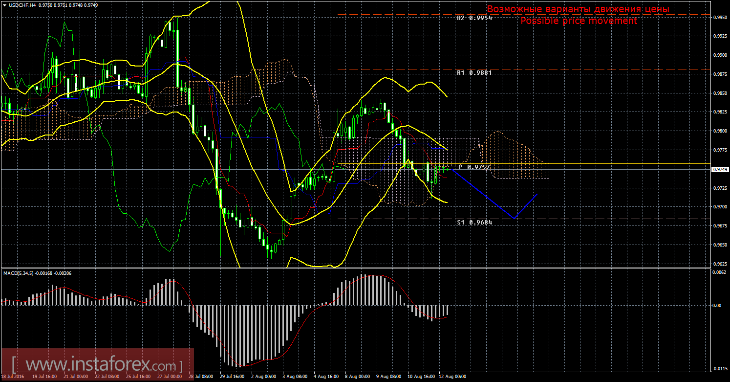Click the 0.9825 price axis value
Viewport: 730px width, 382px height.
click(x=720, y=112)
